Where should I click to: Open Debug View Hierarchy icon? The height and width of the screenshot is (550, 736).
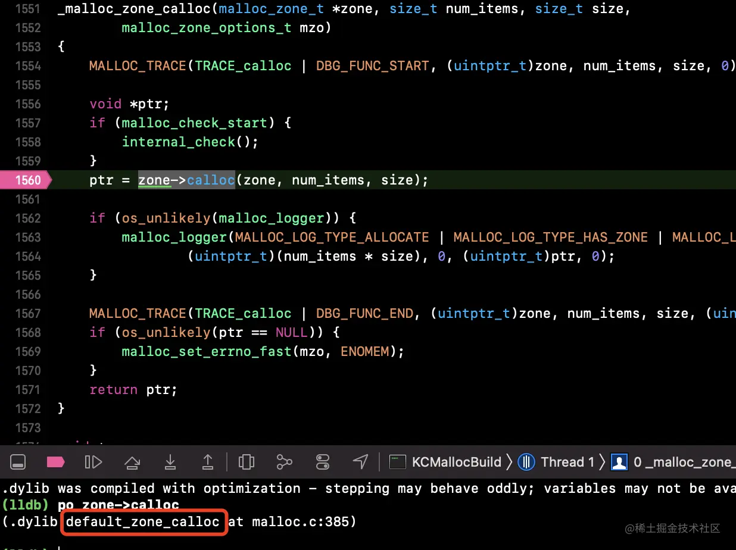[x=246, y=462]
